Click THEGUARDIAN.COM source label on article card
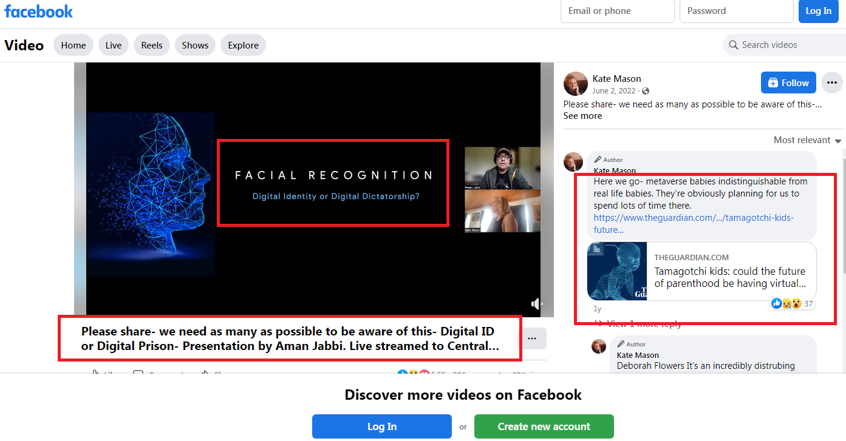Screen dimensions: 846x441 pos(692,258)
